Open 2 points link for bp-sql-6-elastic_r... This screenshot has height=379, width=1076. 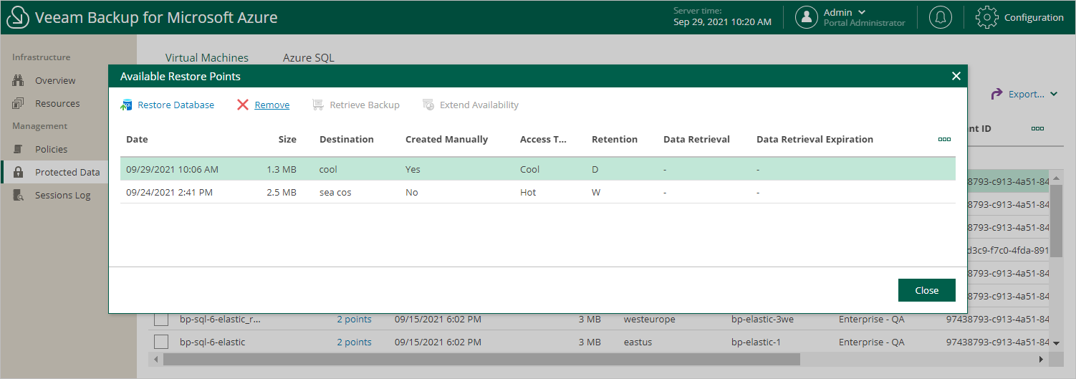click(355, 319)
